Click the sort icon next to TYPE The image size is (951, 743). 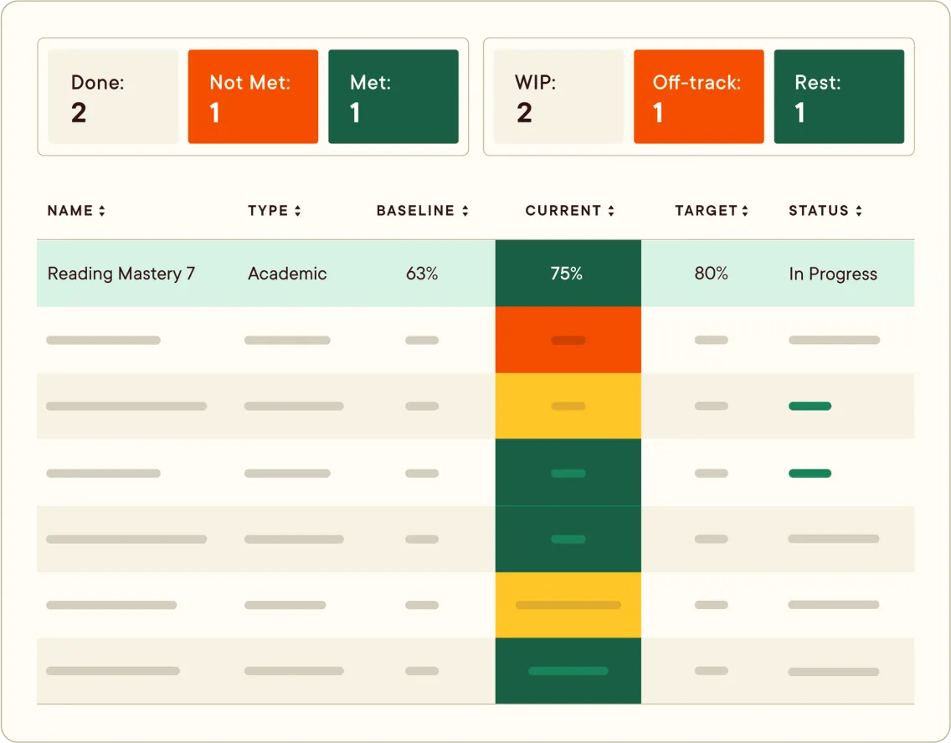[x=298, y=211]
